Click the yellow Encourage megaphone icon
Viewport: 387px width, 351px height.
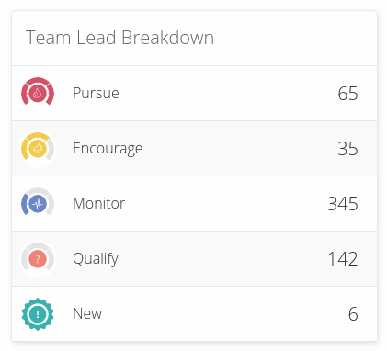pyautogui.click(x=38, y=148)
